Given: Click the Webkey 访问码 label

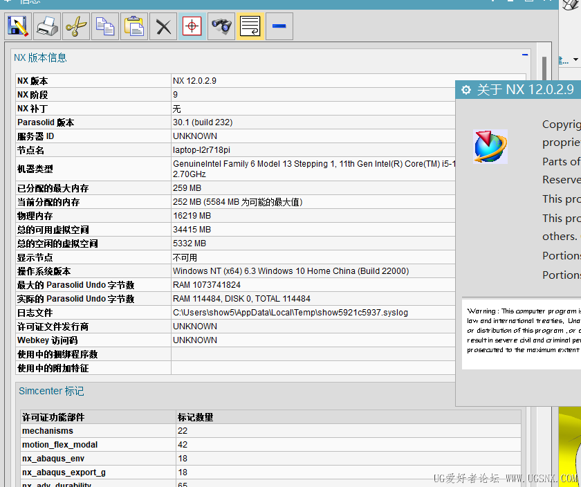Looking at the screenshot, I should pos(48,340).
